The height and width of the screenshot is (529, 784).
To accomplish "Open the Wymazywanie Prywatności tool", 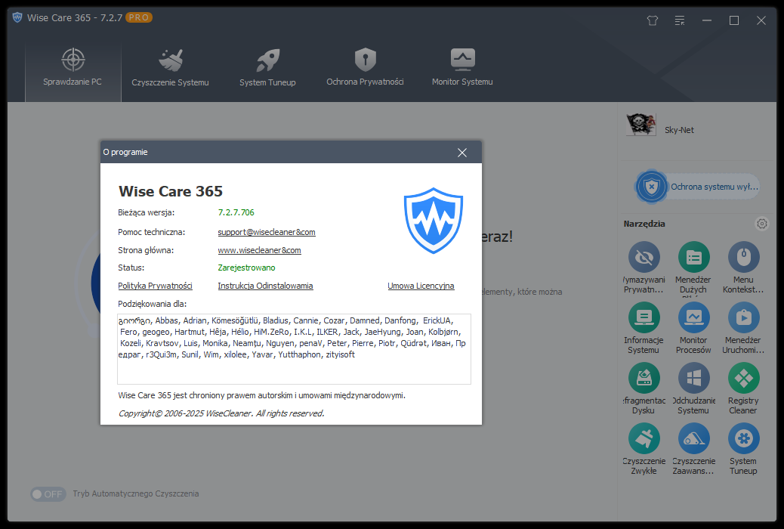I will point(644,268).
